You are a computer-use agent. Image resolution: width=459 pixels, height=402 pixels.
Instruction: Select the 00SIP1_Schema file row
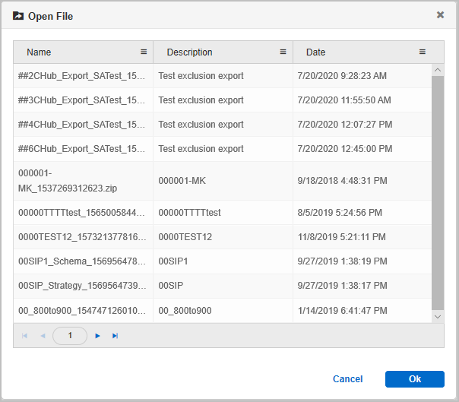223,261
